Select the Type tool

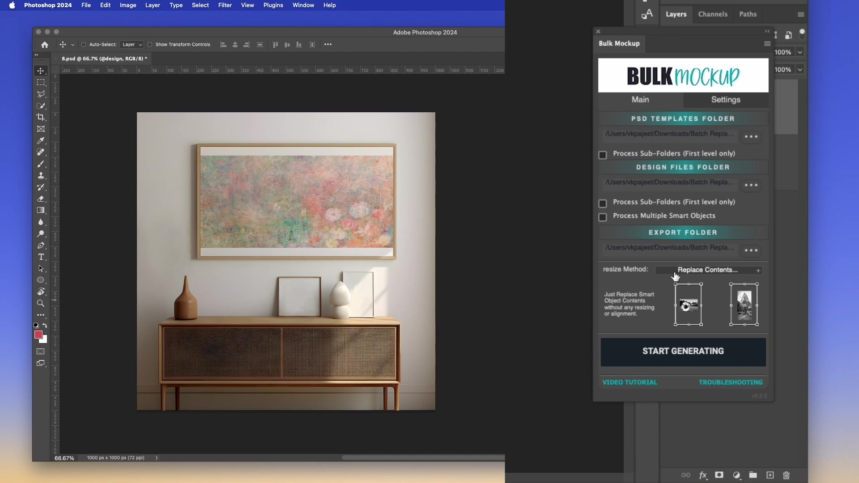coord(41,257)
